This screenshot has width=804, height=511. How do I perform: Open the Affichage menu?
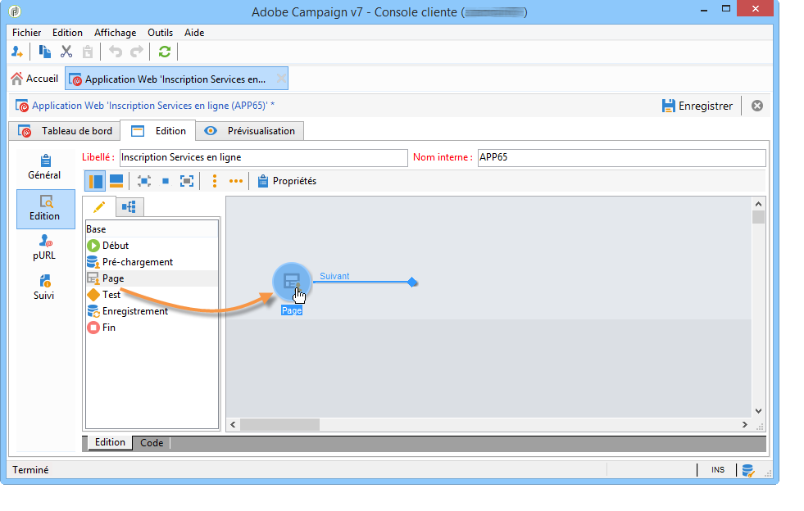point(116,33)
